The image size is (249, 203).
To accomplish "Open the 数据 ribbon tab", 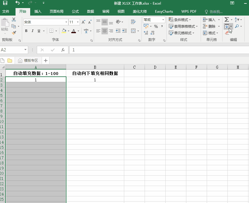I will [90, 12].
